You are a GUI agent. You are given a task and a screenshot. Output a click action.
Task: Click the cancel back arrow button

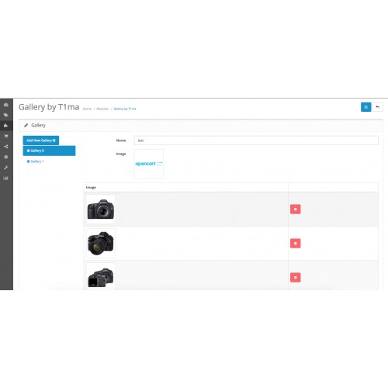[x=377, y=107]
